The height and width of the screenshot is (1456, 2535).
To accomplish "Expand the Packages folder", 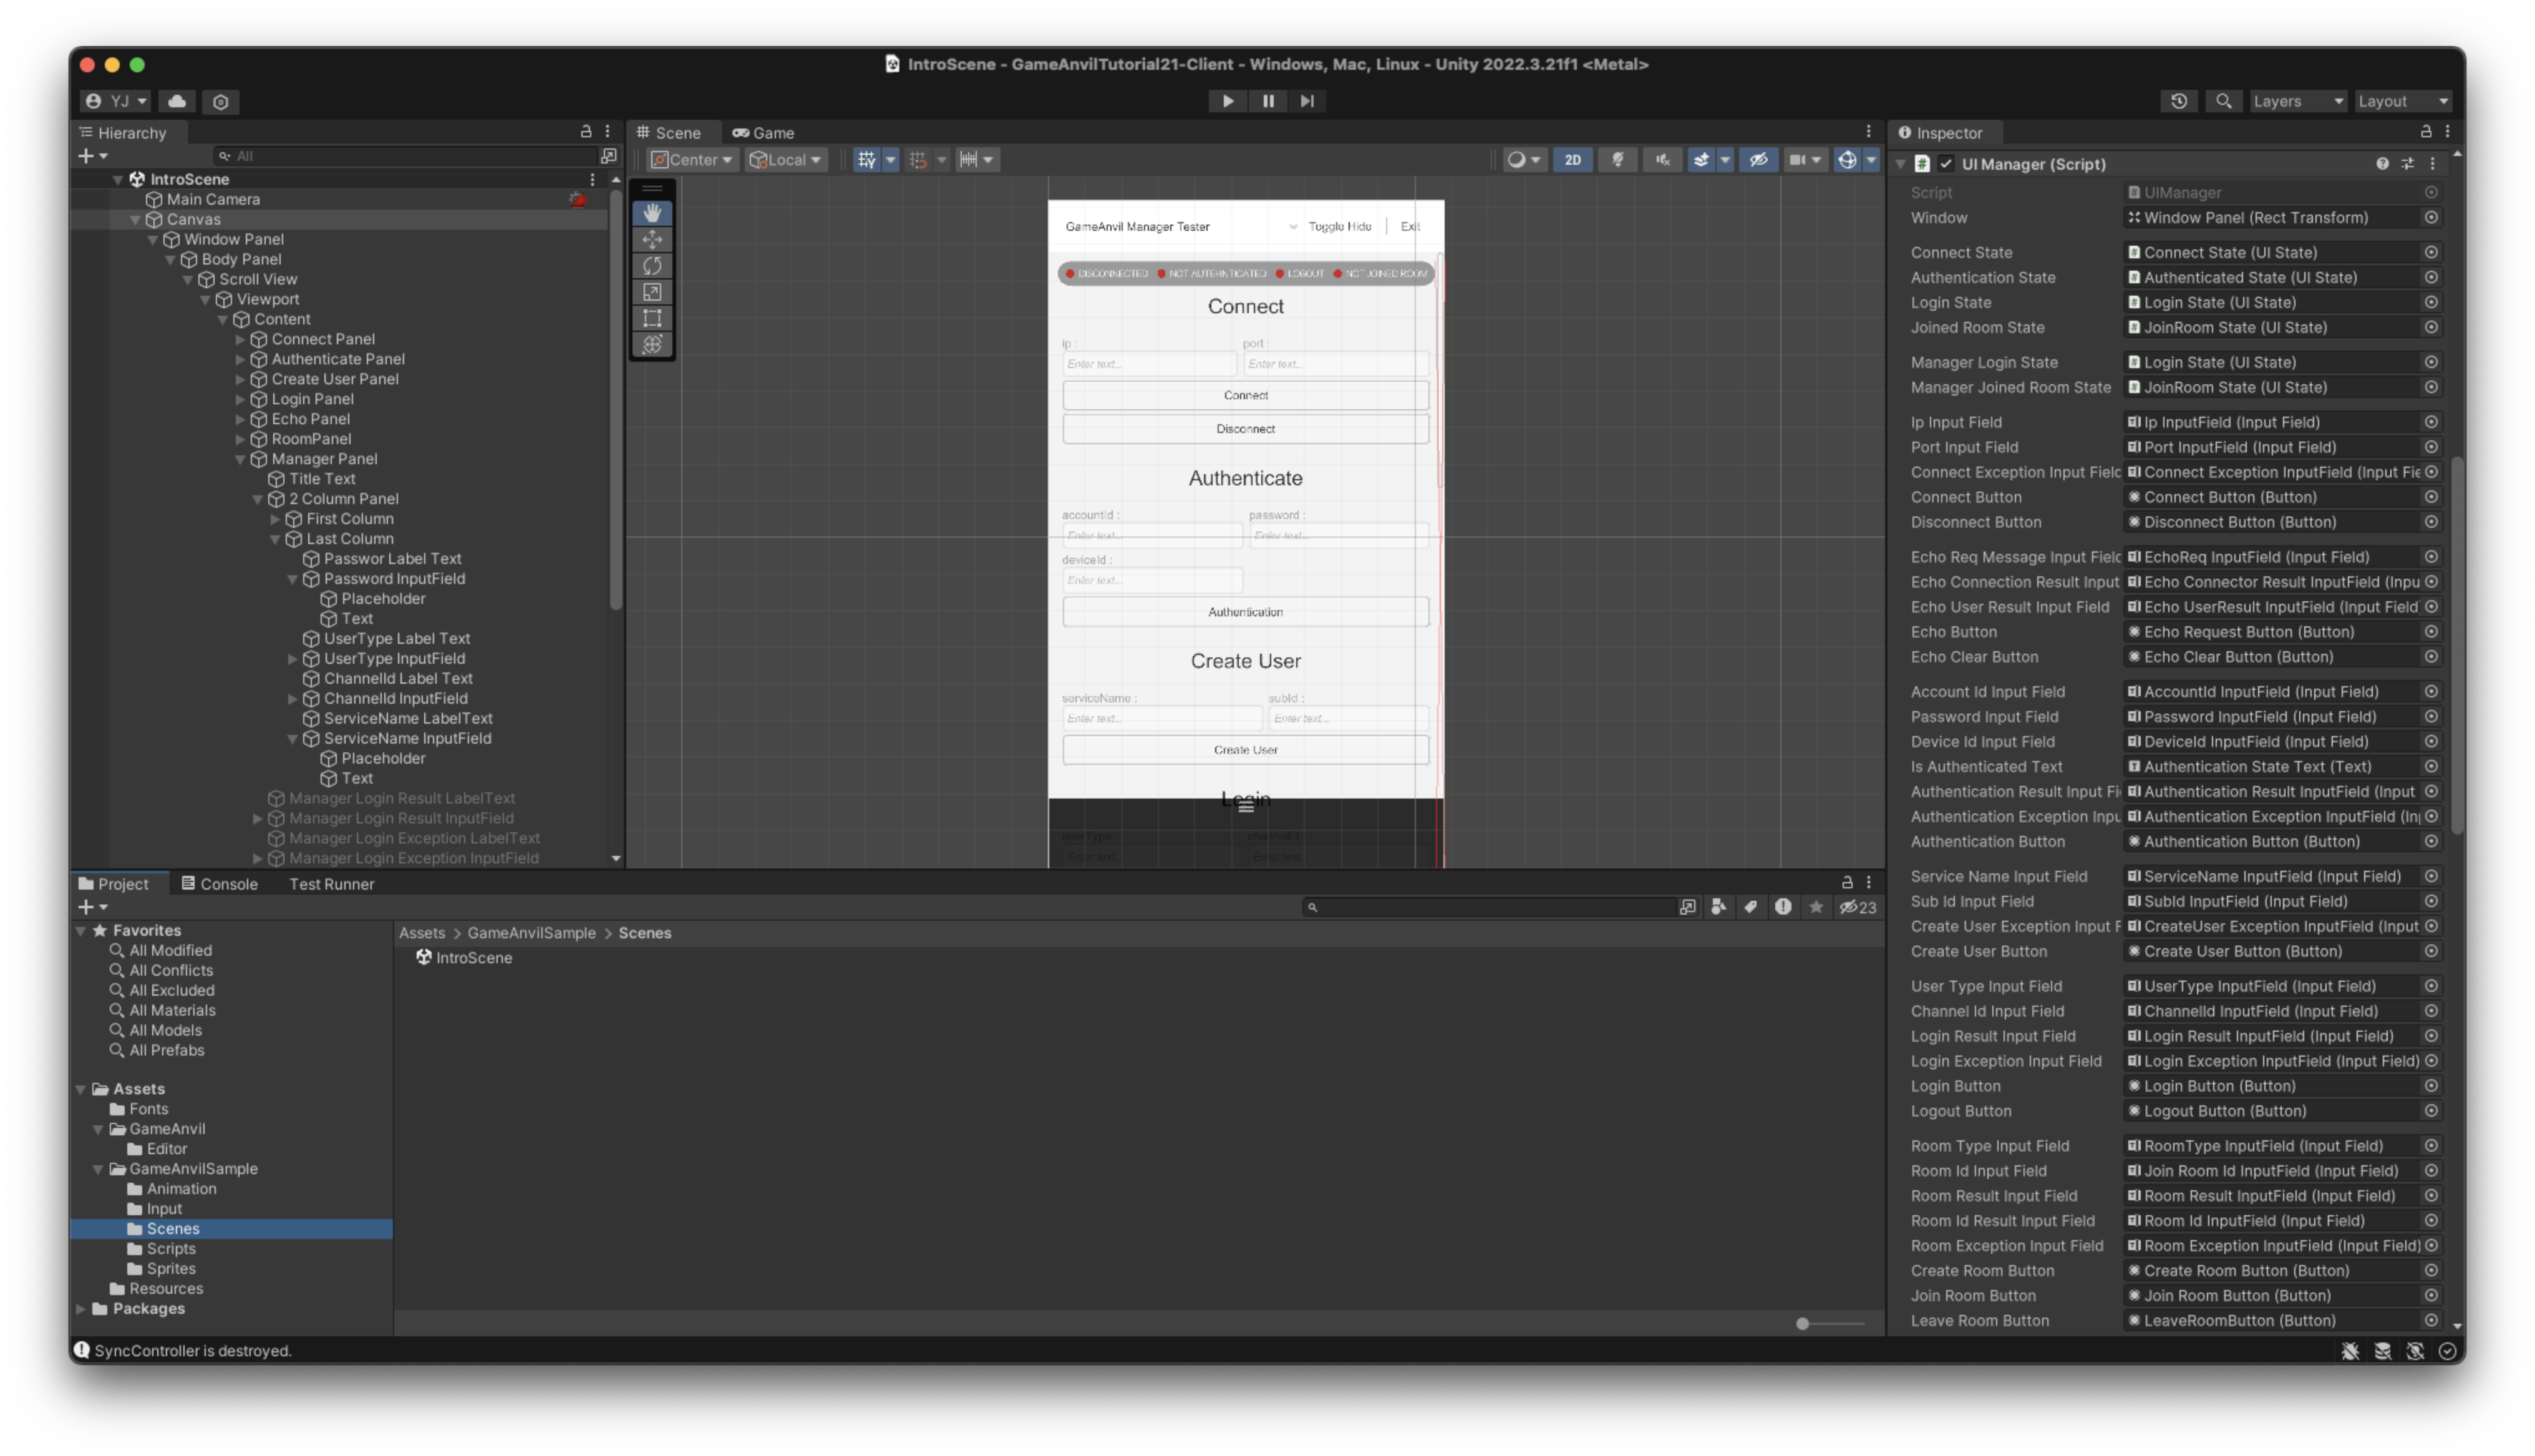I will (81, 1309).
